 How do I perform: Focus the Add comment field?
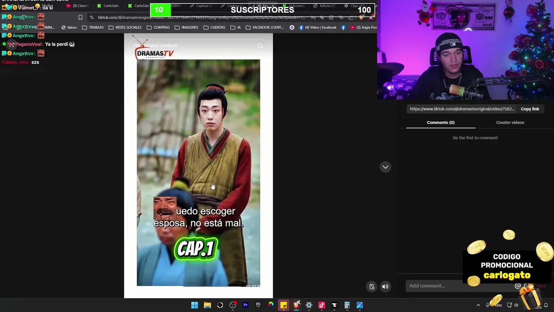coord(459,286)
